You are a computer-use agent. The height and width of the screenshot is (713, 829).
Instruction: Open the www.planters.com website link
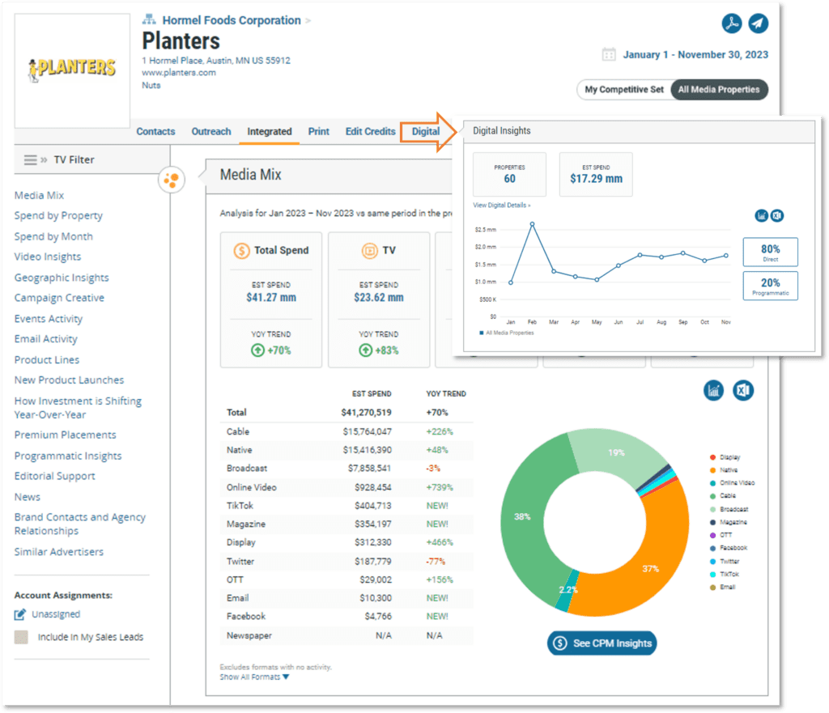pyautogui.click(x=179, y=72)
